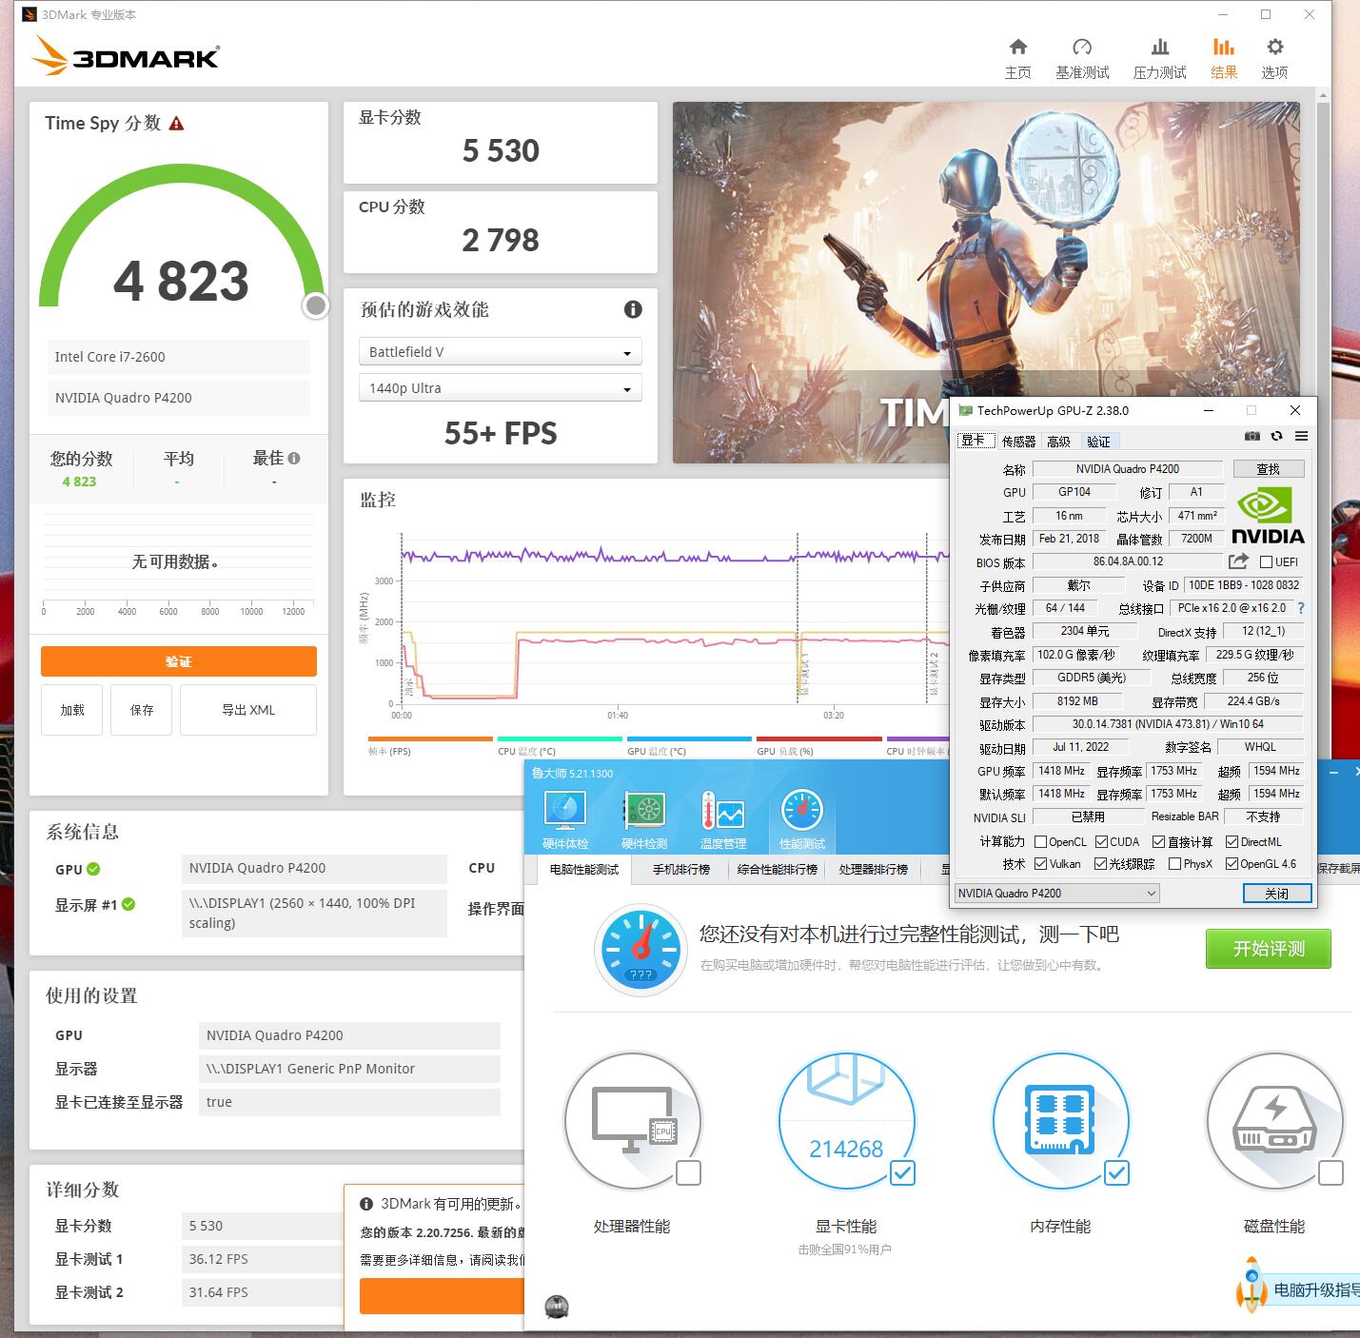Click the warning triangle beside Time Spy 分数

176,124
